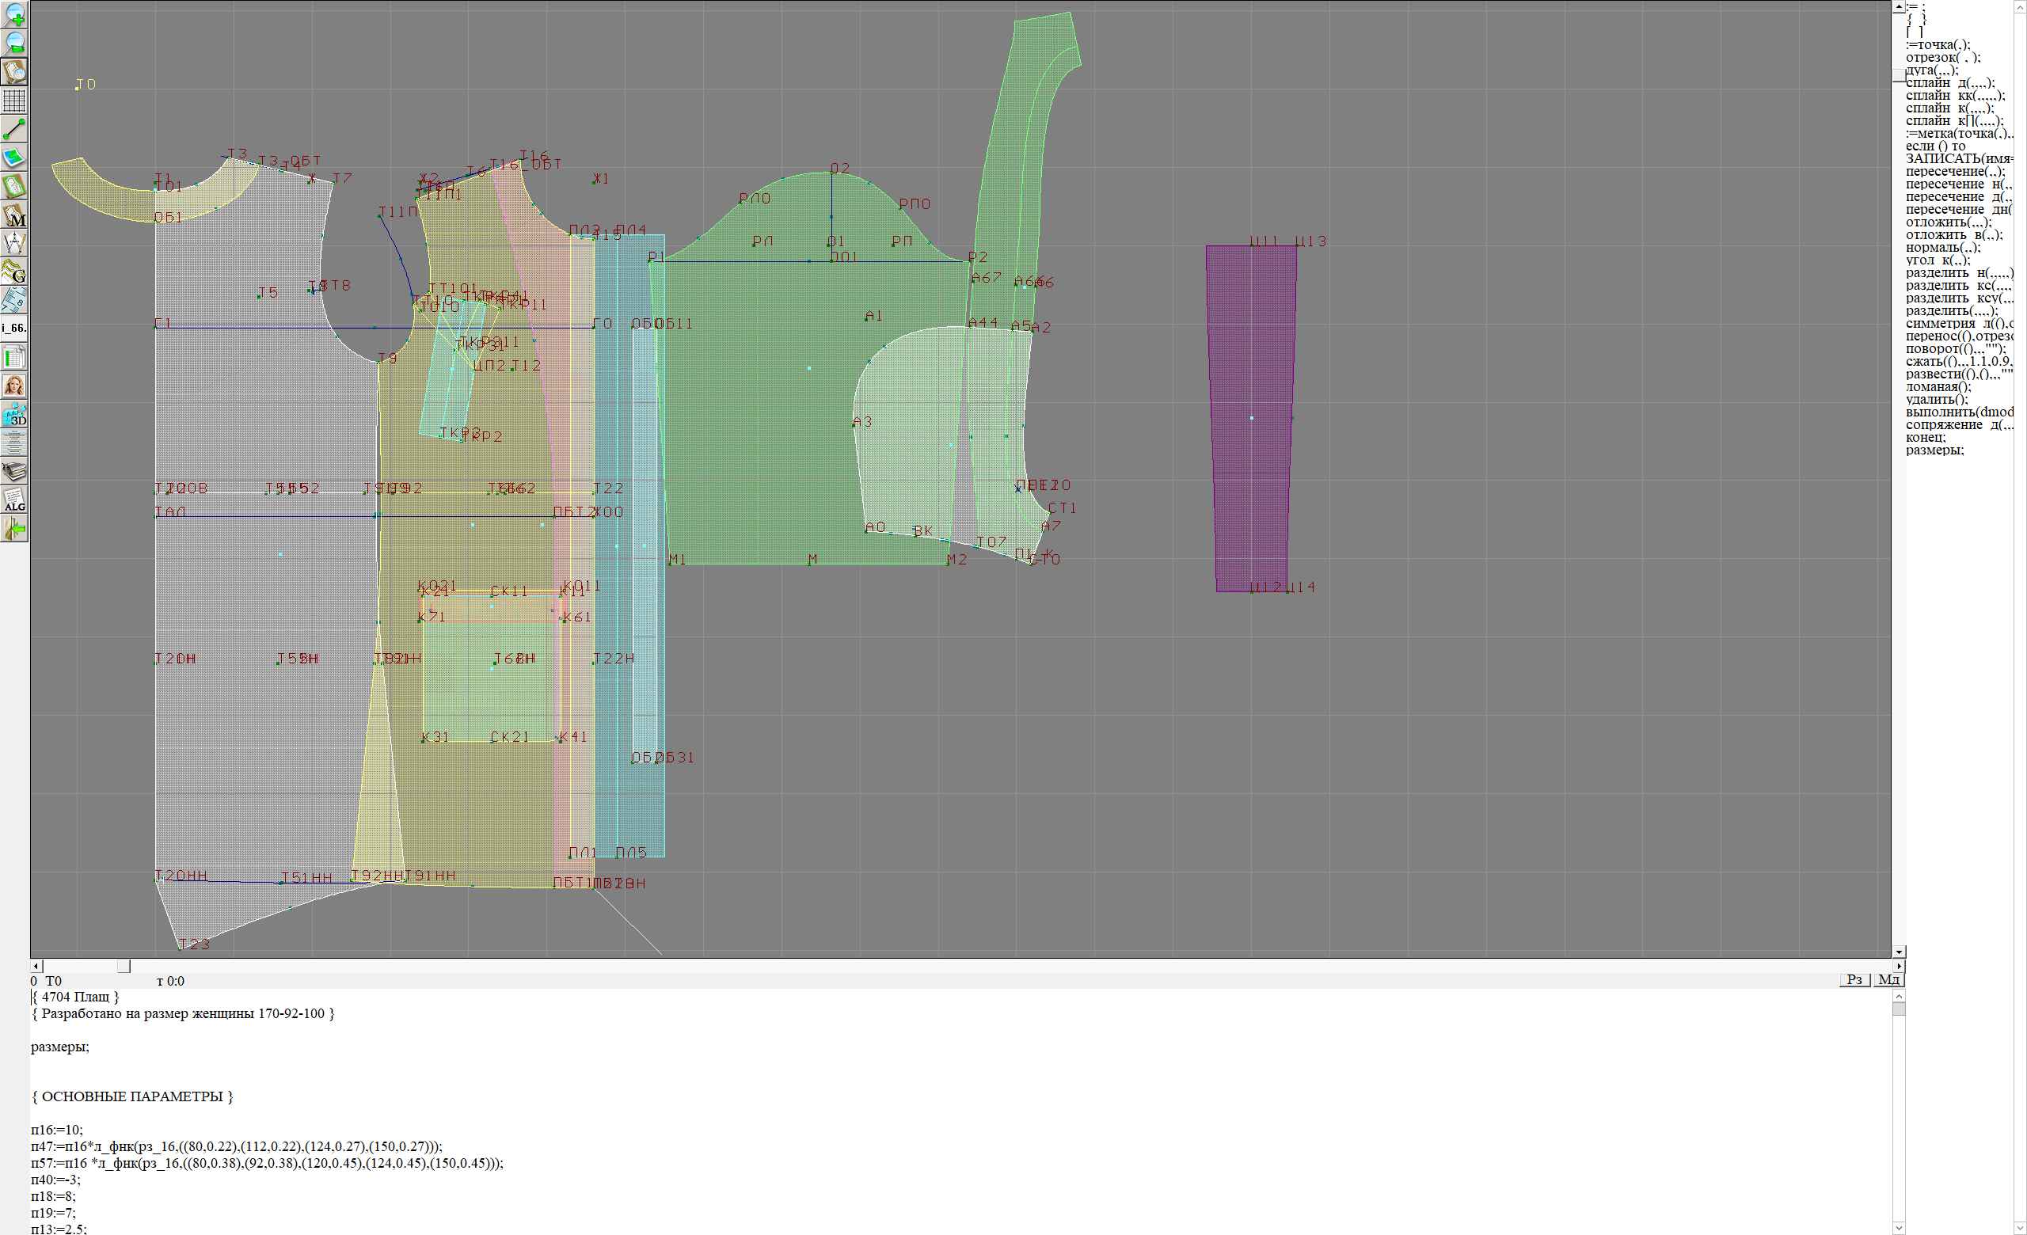Open the 3D view icon
2027x1235 pixels.
pyautogui.click(x=15, y=414)
